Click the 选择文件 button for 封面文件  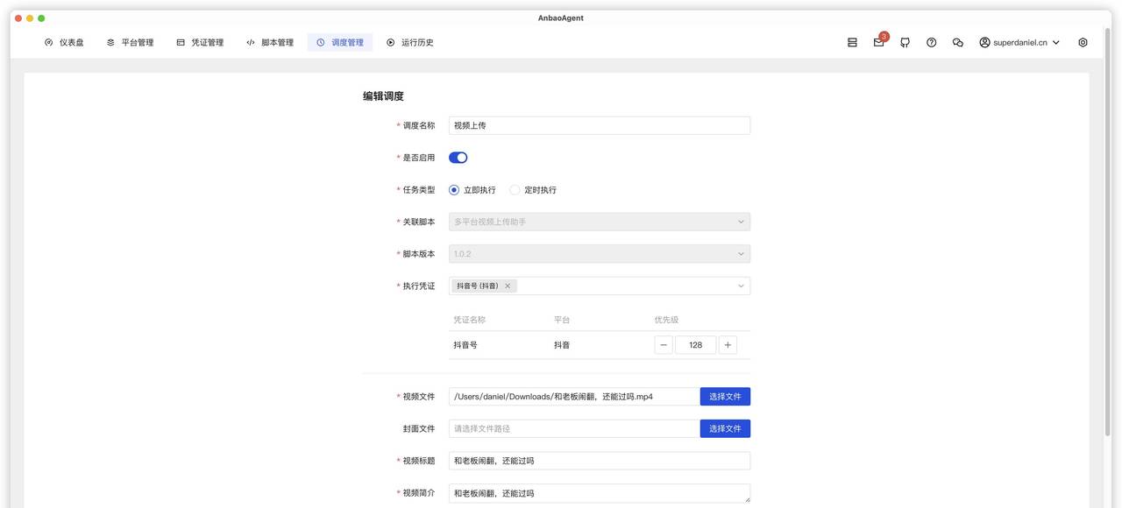pos(725,427)
